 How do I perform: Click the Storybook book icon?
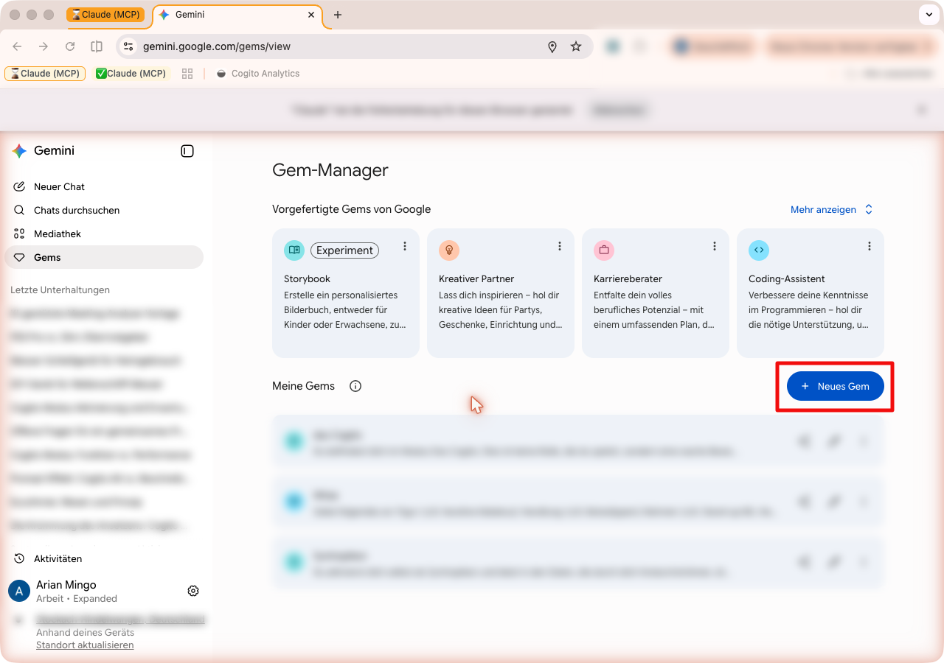point(294,250)
